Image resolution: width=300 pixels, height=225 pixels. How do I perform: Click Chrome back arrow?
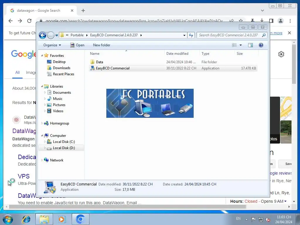pyautogui.click(x=11, y=21)
